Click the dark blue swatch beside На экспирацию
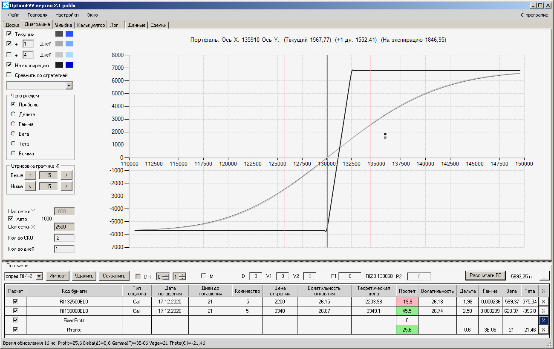The width and height of the screenshot is (554, 349). (x=69, y=65)
